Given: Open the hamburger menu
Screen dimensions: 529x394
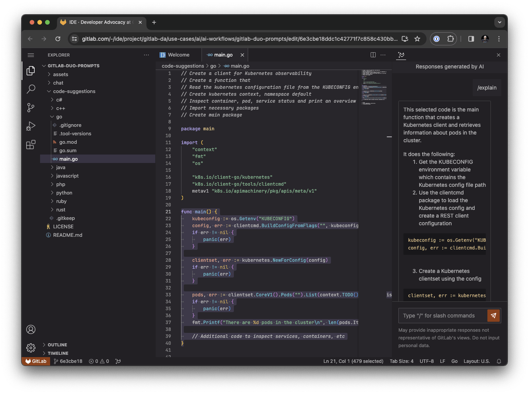Looking at the screenshot, I should 31,55.
